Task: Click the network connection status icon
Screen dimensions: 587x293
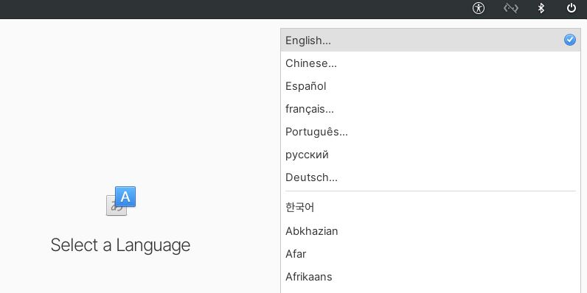Action: coord(510,8)
